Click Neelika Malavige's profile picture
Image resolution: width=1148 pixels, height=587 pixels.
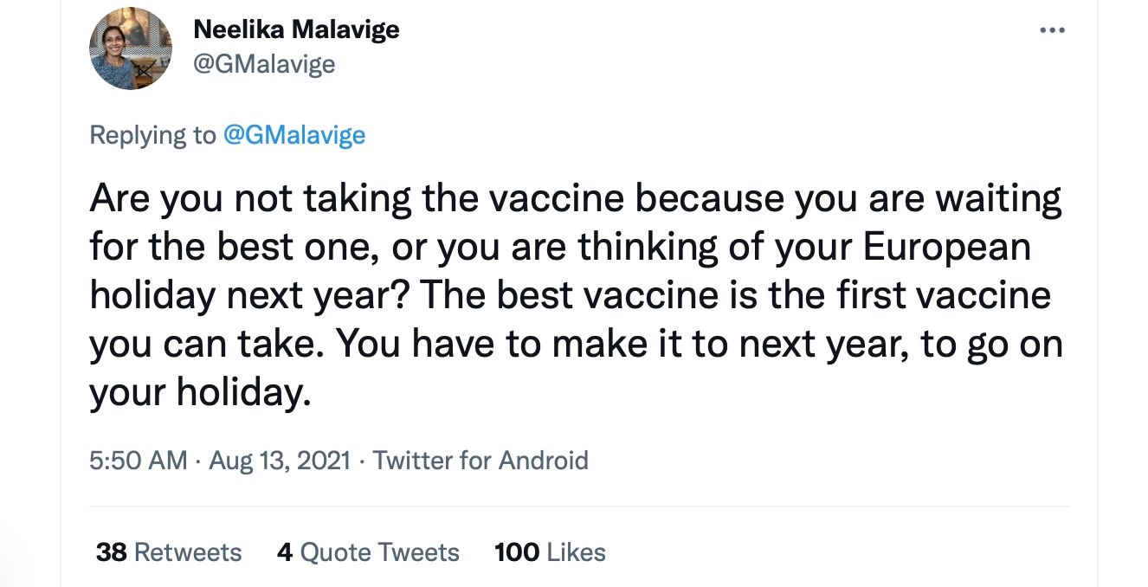(x=131, y=48)
